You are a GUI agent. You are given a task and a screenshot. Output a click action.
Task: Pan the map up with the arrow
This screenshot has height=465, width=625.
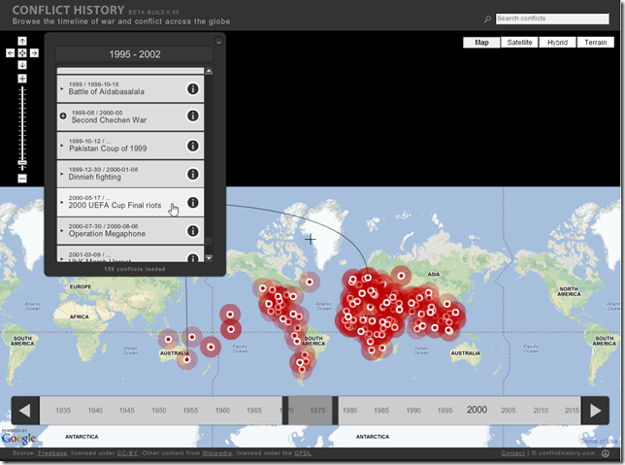coord(22,41)
